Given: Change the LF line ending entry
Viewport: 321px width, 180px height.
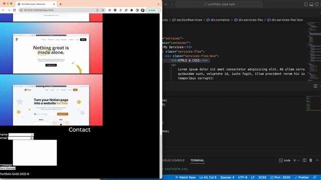Looking at the screenshot, I should tap(253, 177).
